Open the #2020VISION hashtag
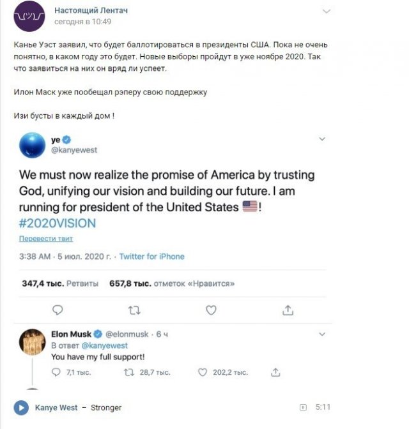Viewport: 409px width, 429px height. coord(58,223)
